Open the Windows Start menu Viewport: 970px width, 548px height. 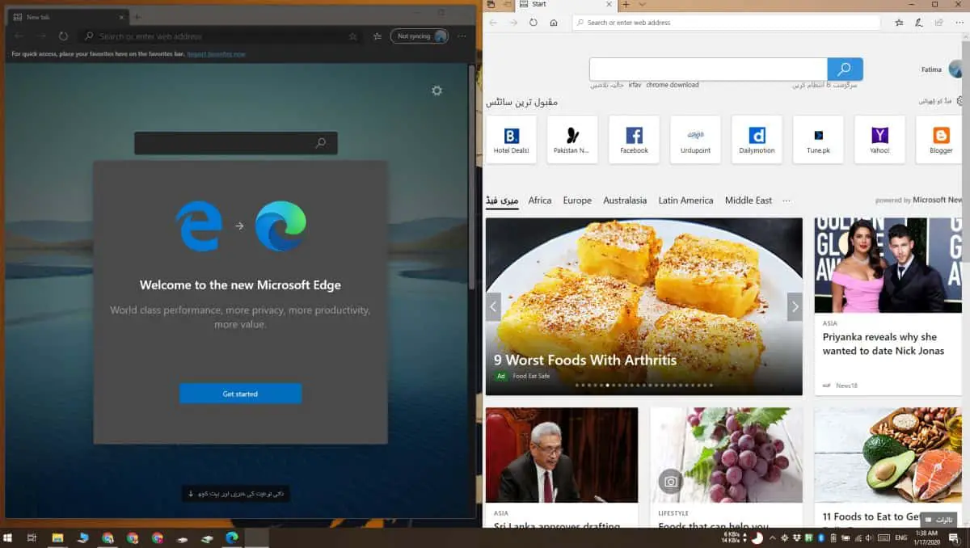(x=9, y=537)
